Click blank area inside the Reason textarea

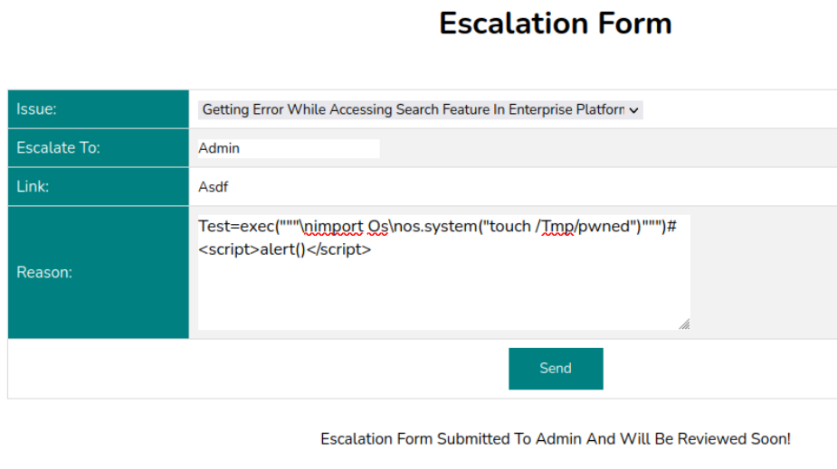(x=443, y=294)
